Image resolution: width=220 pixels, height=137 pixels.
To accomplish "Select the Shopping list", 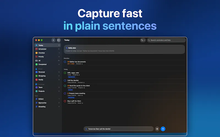I will click(x=47, y=76).
